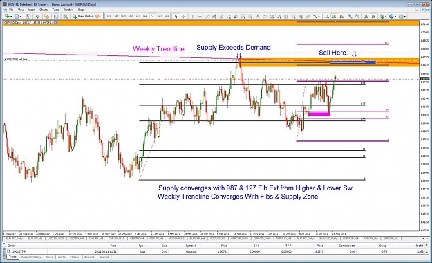Open the NZDUSD,H1 chart tab
432x263 pixels.
[218, 239]
